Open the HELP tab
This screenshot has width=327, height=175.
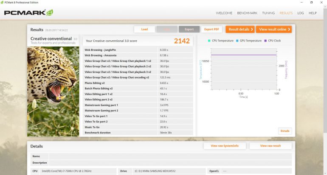coord(313,13)
